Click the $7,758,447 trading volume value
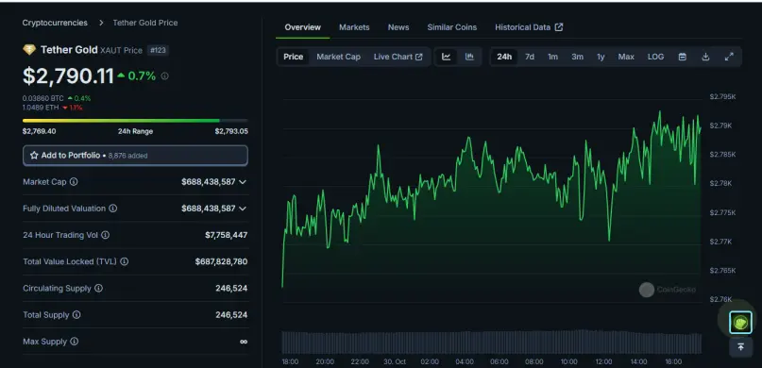The image size is (762, 368). point(226,235)
